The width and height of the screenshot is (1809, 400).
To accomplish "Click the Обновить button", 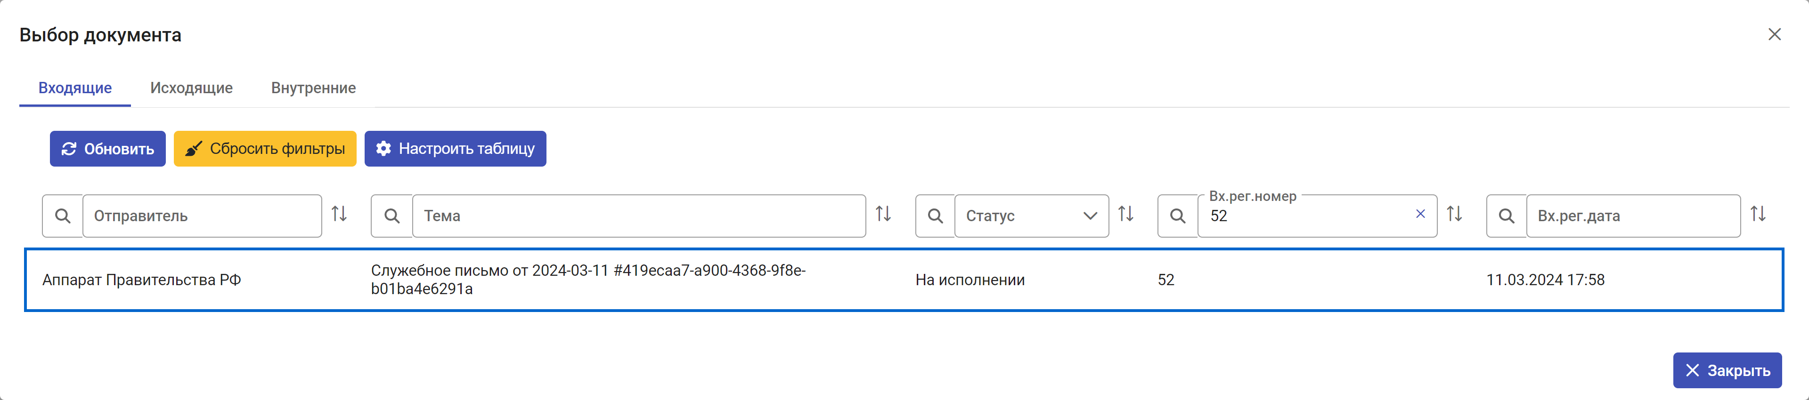I will click(x=107, y=149).
